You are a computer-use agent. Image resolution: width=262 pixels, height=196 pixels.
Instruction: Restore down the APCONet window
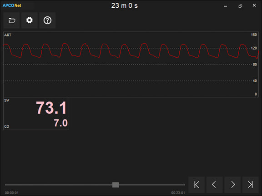pyautogui.click(x=240, y=6)
